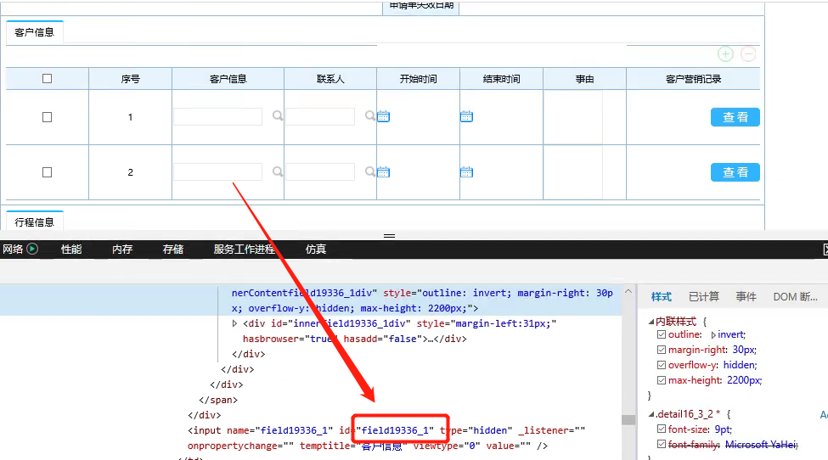Image resolution: width=828 pixels, height=460 pixels.
Task: Click the 事由 text area in row 2
Action: click(573, 172)
